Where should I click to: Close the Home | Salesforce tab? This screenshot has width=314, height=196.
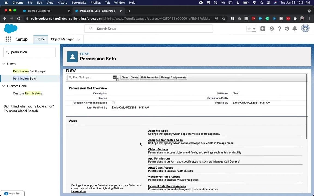click(x=69, y=11)
